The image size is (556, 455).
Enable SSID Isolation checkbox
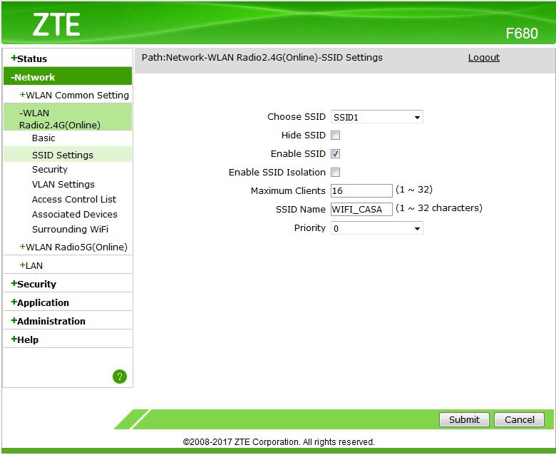pyautogui.click(x=335, y=172)
